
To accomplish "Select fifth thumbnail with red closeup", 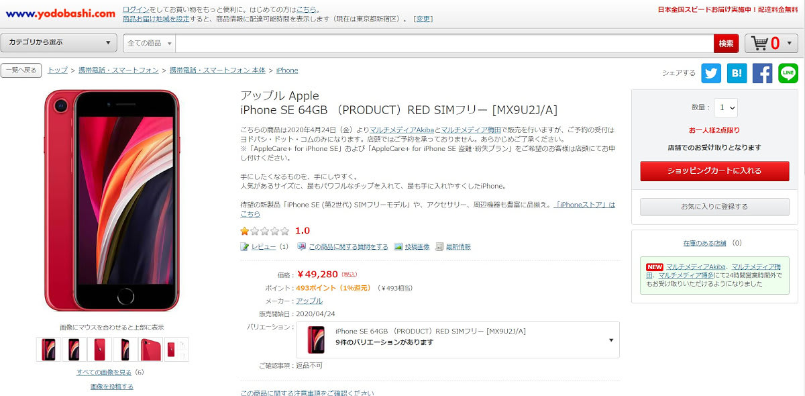I will click(150, 349).
